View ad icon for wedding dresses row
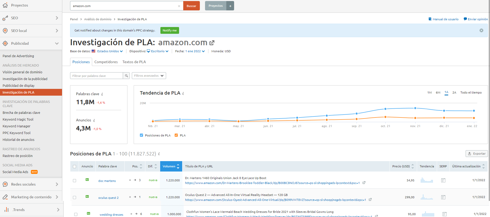Screen dimensions: 490x217 [89, 213]
